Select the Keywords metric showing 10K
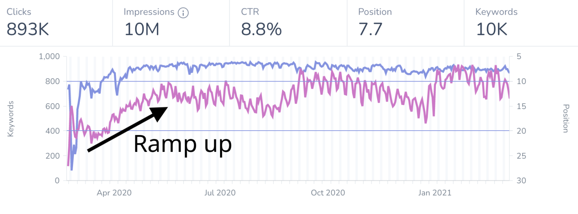The height and width of the screenshot is (214, 578). (x=521, y=23)
